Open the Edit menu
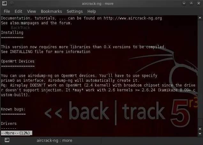 point(19,11)
